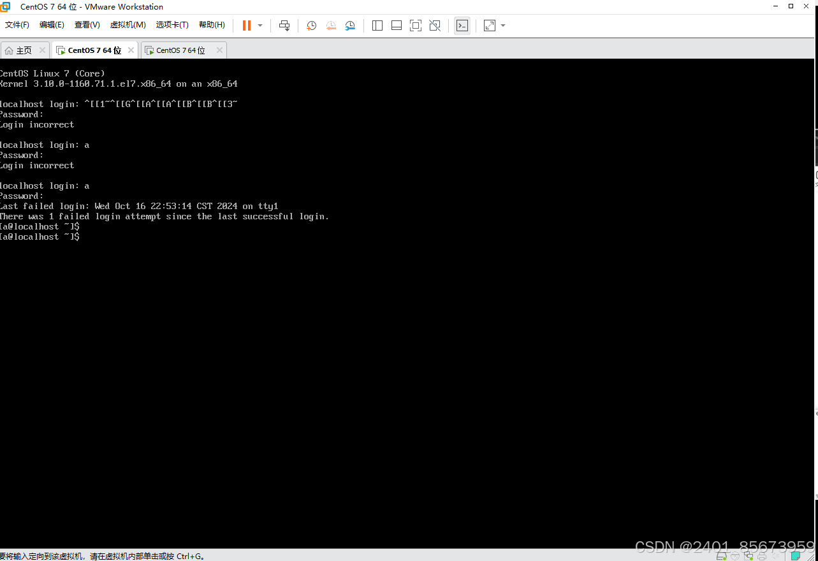The image size is (818, 561).
Task: Click the 'Kernel 3.10.0-1160.71.1.el7.x86_64' text line
Action: 119,84
